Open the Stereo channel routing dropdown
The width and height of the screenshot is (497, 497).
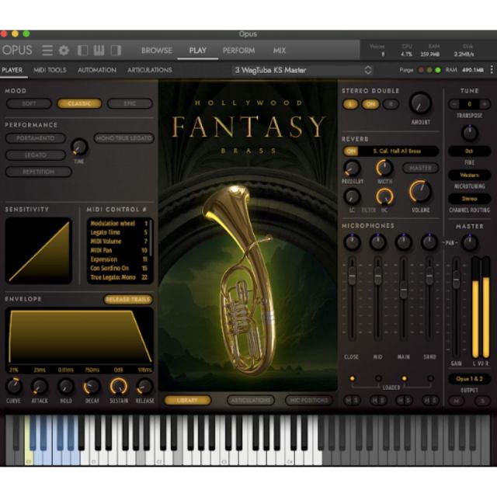tap(469, 199)
